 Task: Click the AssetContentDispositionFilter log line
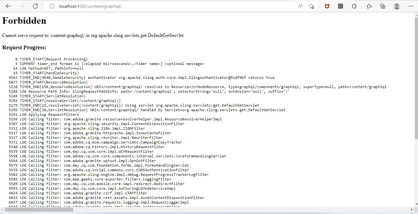pyautogui.click(x=106, y=198)
